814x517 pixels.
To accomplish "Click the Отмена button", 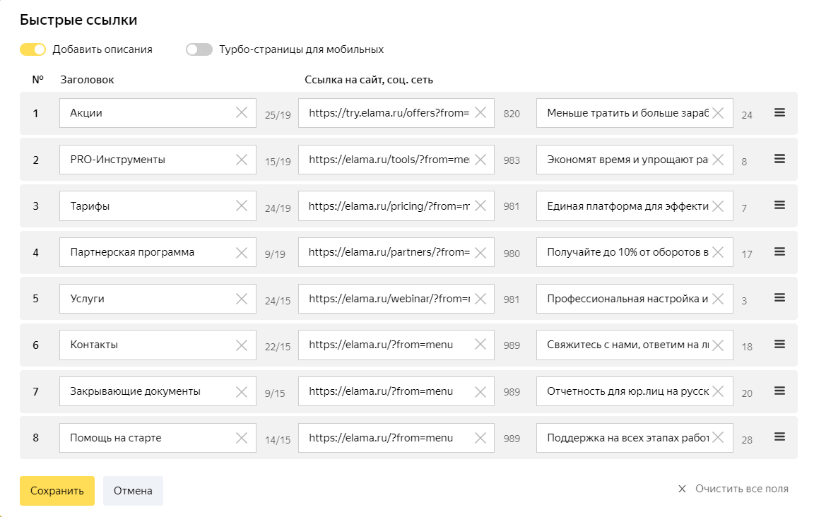I will tap(133, 491).
